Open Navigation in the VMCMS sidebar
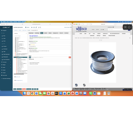Image resolution: width=133 pixels, height=117 pixels. (x=4, y=30)
